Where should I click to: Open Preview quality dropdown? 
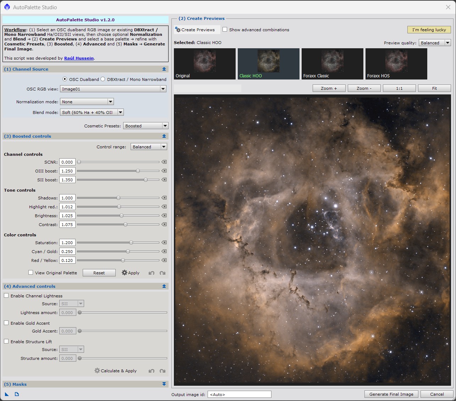435,43
